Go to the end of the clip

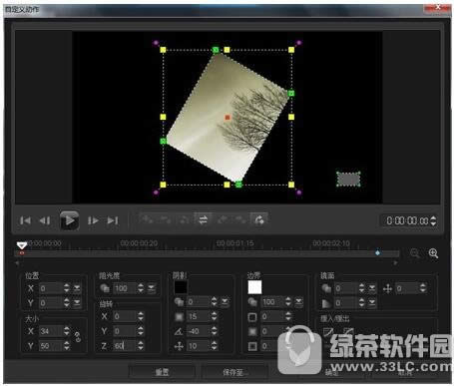pos(113,220)
